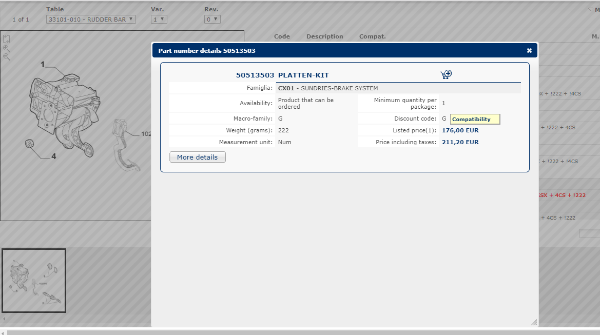Click the weight value 222
Image resolution: width=600 pixels, height=335 pixels.
[283, 130]
